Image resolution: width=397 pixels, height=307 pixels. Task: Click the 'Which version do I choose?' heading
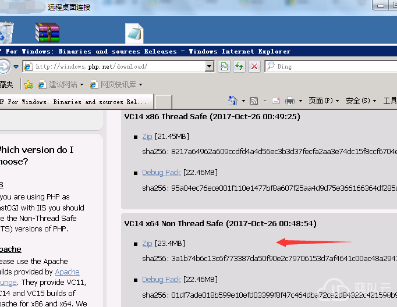pyautogui.click(x=37, y=155)
